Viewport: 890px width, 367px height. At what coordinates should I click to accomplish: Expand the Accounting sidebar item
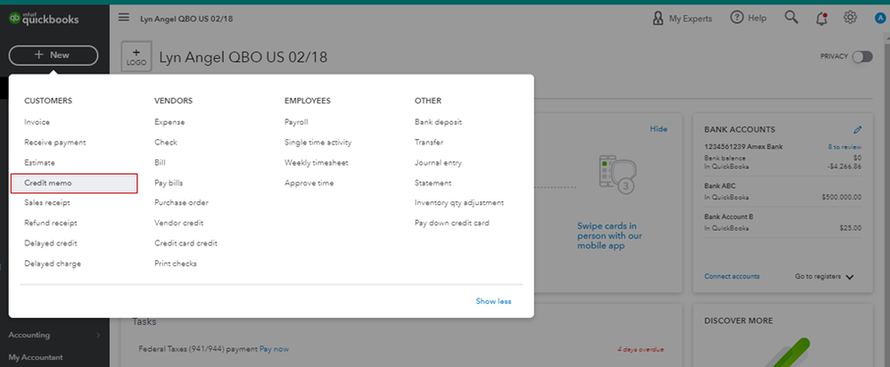pyautogui.click(x=54, y=335)
